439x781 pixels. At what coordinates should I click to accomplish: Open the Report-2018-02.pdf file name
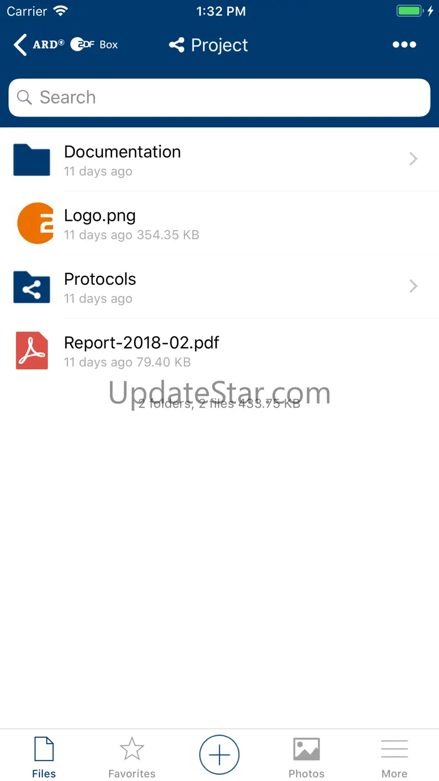142,342
